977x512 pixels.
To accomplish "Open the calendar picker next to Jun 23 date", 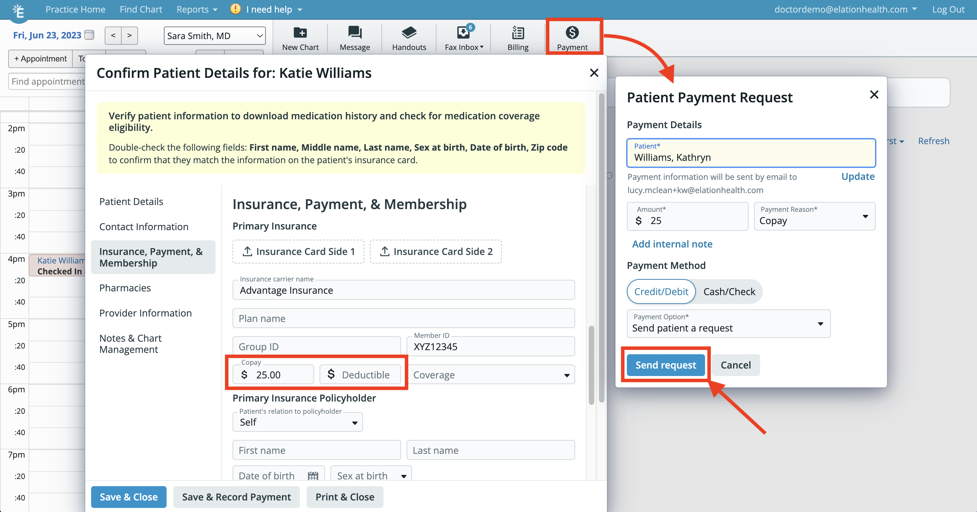I will 89,35.
